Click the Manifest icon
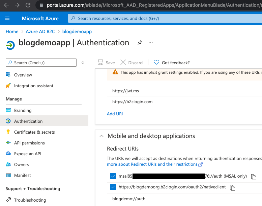The width and height of the screenshot is (262, 206). pos(8,175)
